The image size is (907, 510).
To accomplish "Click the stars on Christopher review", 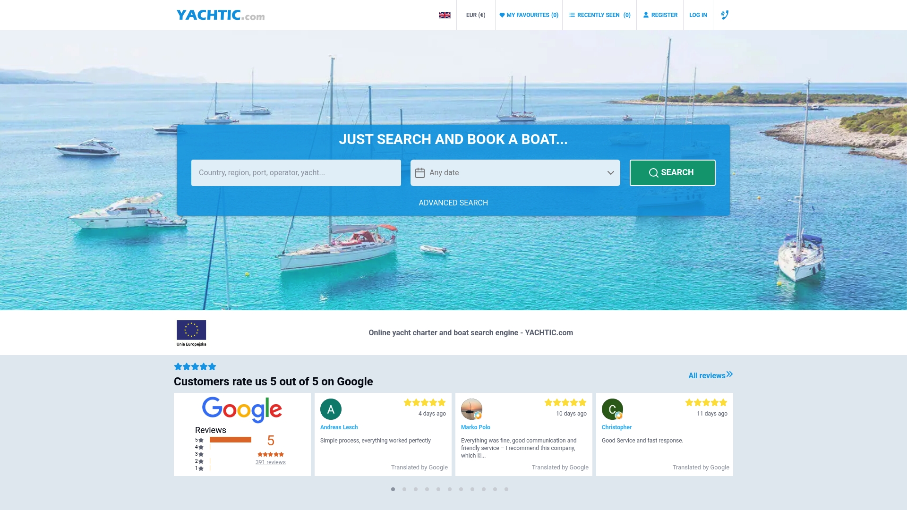I will coord(706,402).
